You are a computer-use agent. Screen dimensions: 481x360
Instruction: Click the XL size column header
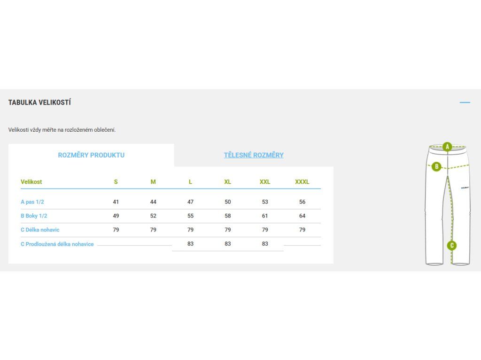[x=228, y=182]
